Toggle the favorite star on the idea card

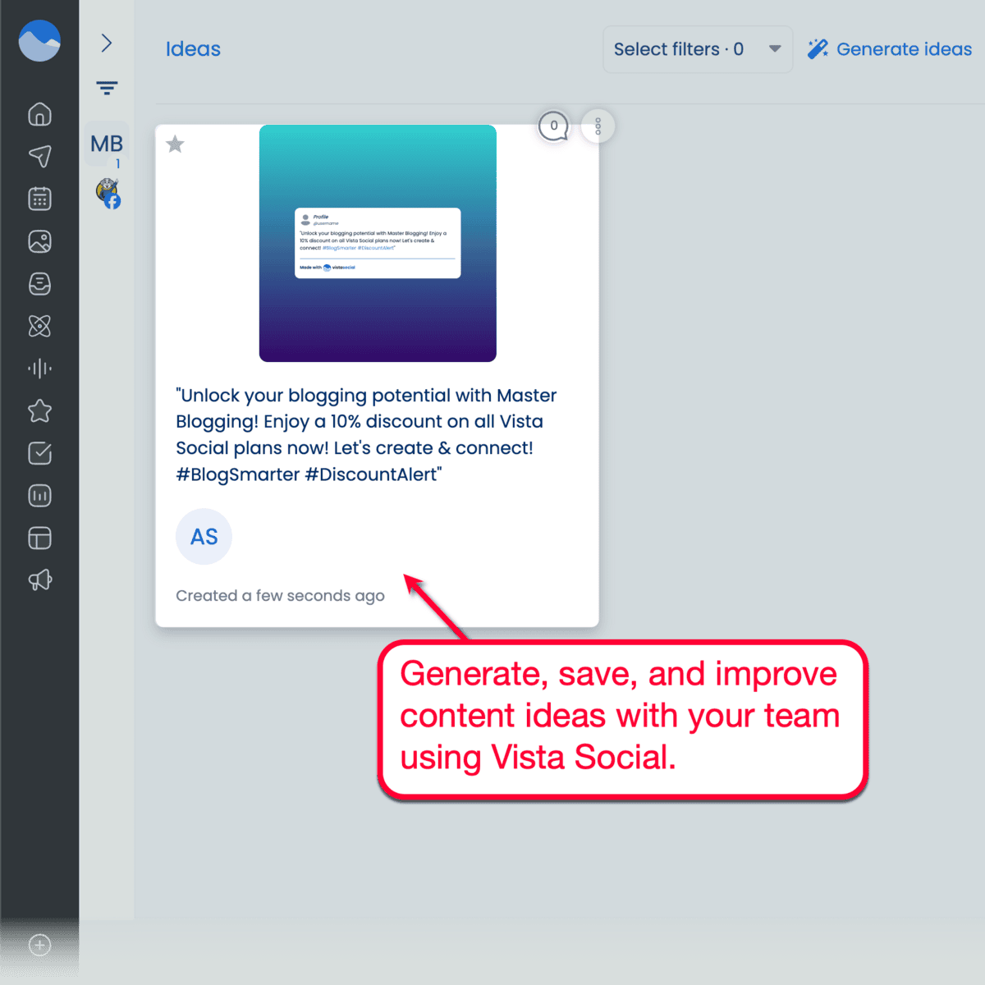[175, 144]
